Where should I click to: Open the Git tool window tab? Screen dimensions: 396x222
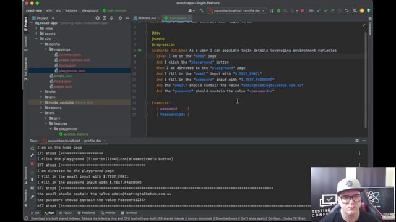click(35, 213)
